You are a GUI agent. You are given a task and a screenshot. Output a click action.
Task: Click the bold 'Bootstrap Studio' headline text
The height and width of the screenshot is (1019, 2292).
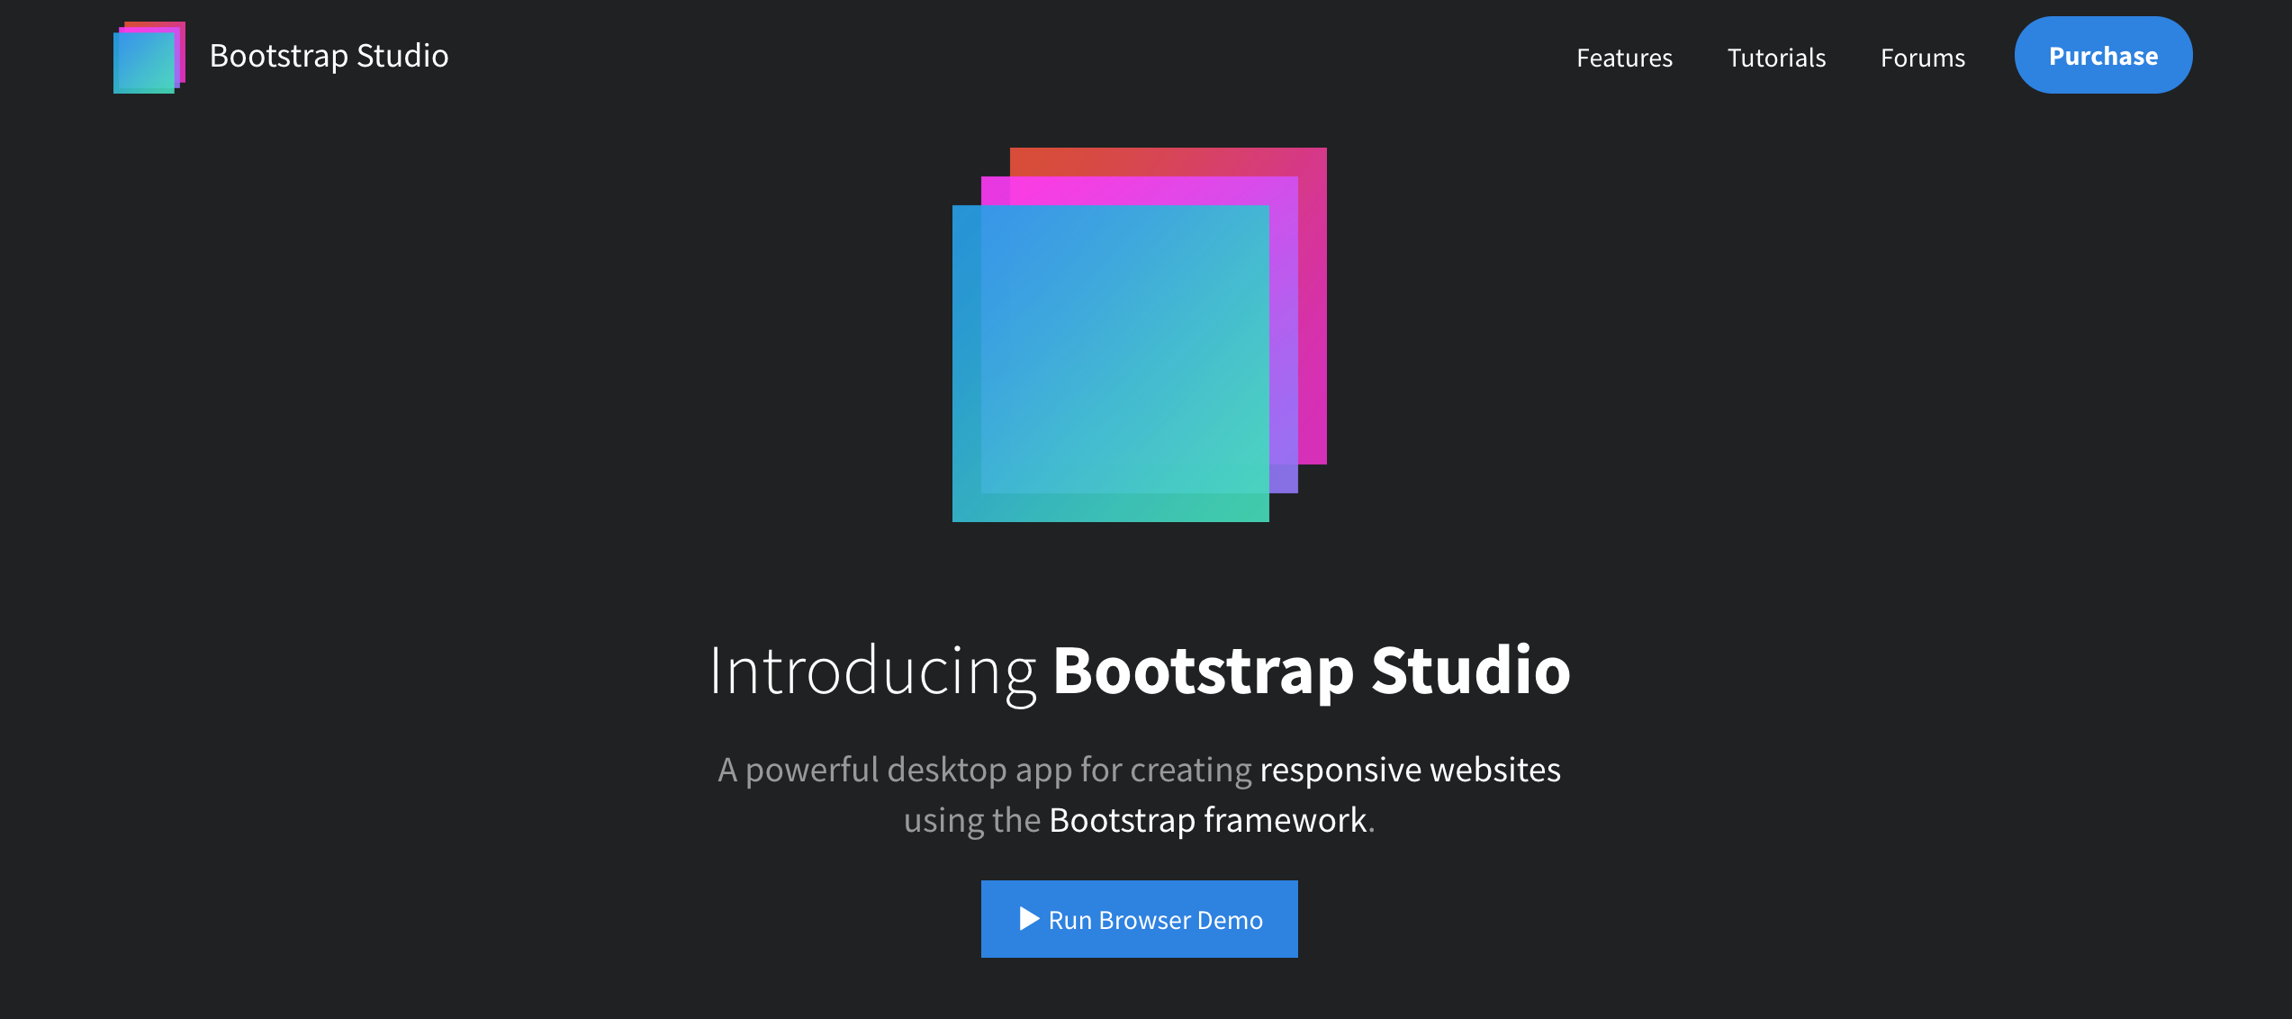(1311, 672)
